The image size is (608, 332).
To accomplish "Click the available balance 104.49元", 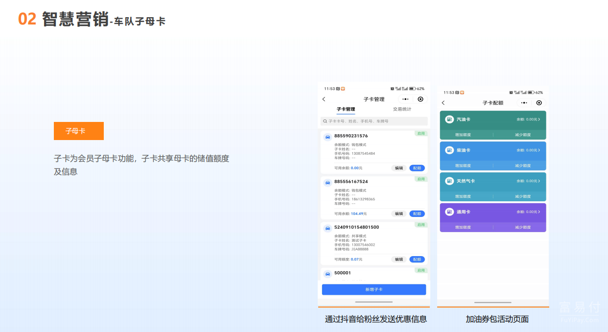I will [x=359, y=213].
